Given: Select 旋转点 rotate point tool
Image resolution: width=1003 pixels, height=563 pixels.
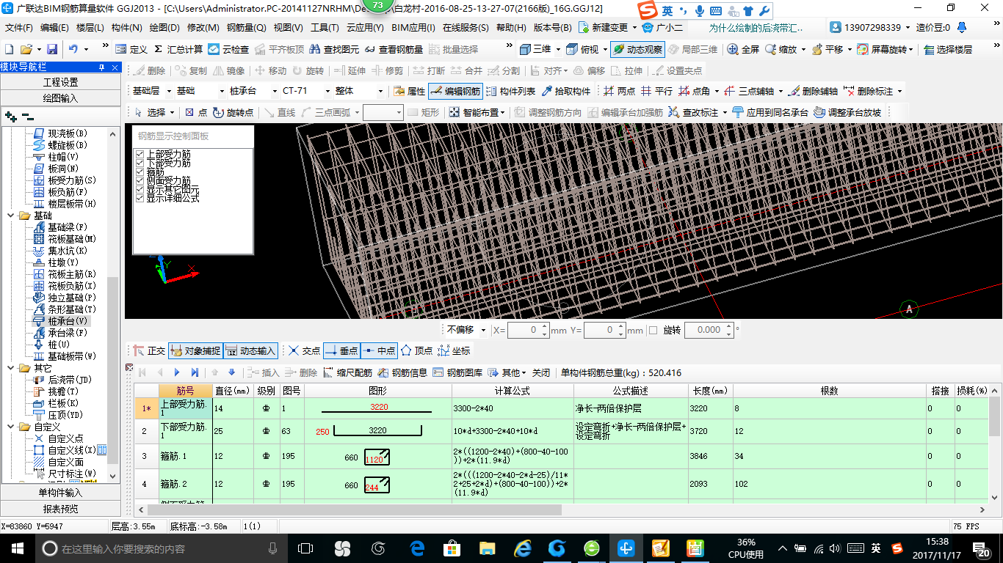Looking at the screenshot, I should pyautogui.click(x=233, y=112).
